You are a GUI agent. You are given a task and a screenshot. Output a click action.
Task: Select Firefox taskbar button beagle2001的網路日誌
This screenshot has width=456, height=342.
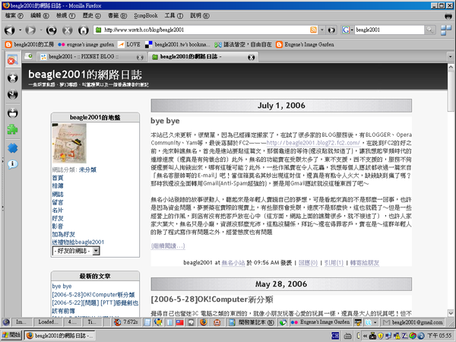[x=59, y=336]
